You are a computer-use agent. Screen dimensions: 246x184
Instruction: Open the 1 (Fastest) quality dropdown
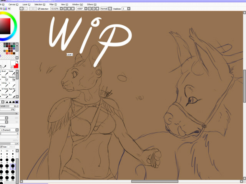[17, 130]
